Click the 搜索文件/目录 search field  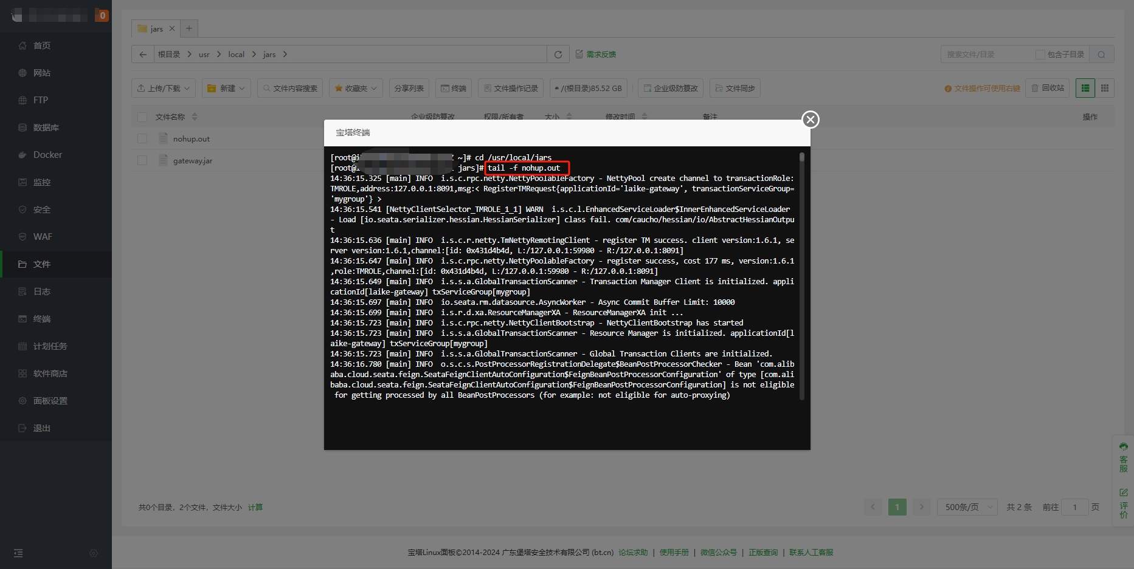tap(986, 55)
